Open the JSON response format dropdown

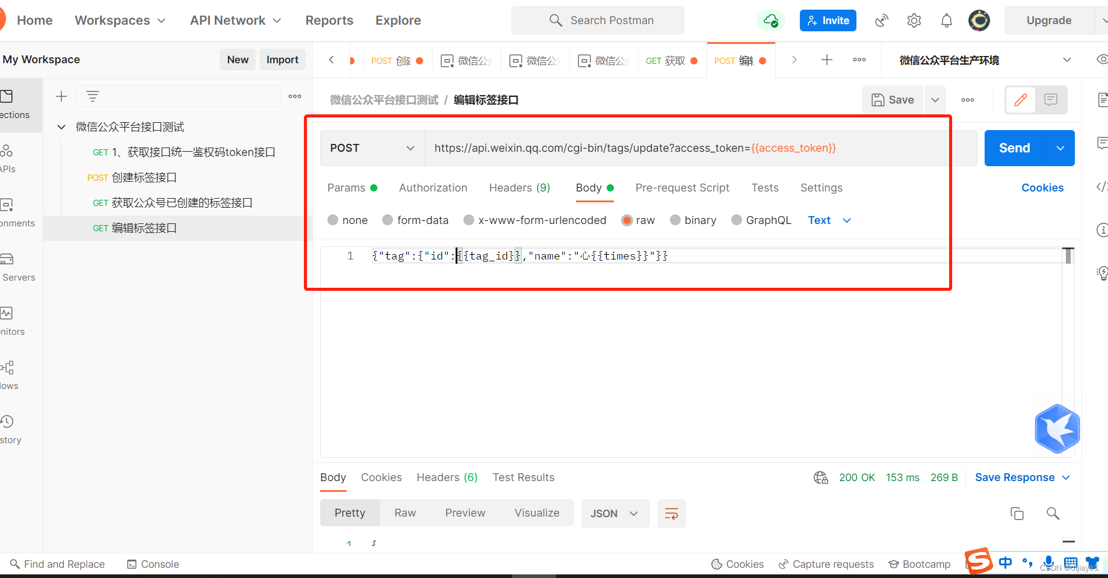(615, 514)
